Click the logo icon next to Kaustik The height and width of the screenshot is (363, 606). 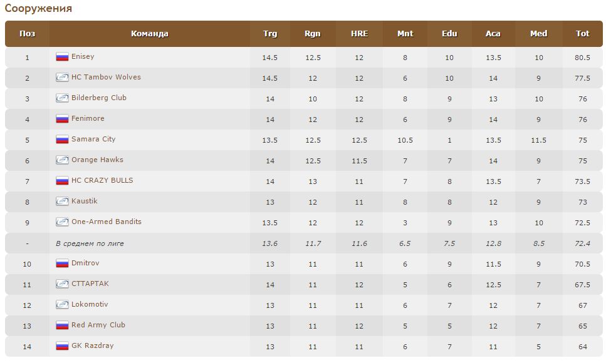(x=62, y=202)
